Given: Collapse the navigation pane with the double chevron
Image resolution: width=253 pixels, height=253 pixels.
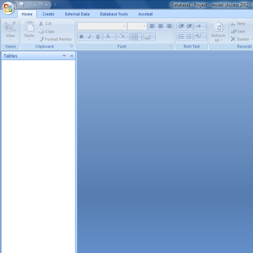Looking at the screenshot, I should 72,56.
